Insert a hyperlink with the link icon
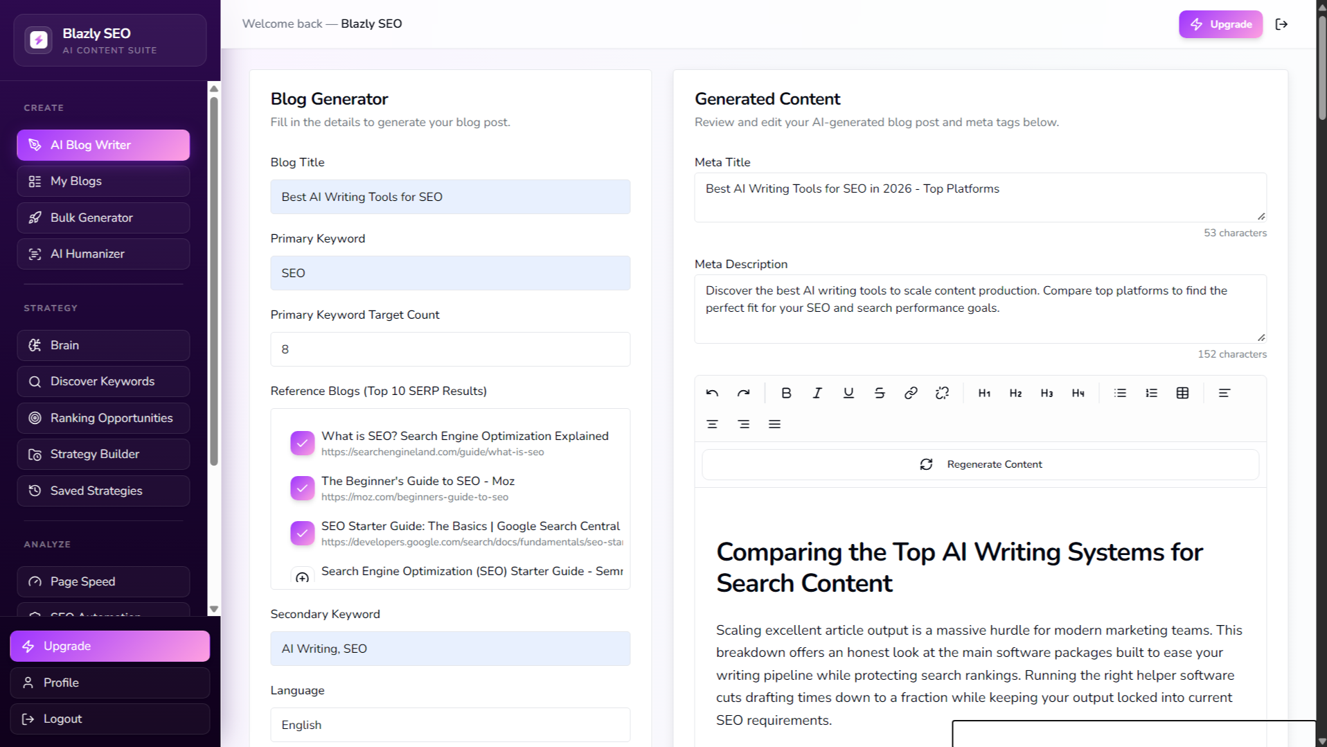 pyautogui.click(x=911, y=393)
